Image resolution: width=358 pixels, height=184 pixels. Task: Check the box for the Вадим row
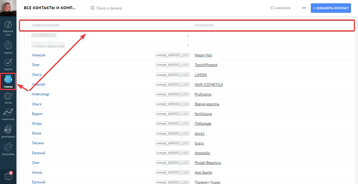tap(26, 114)
